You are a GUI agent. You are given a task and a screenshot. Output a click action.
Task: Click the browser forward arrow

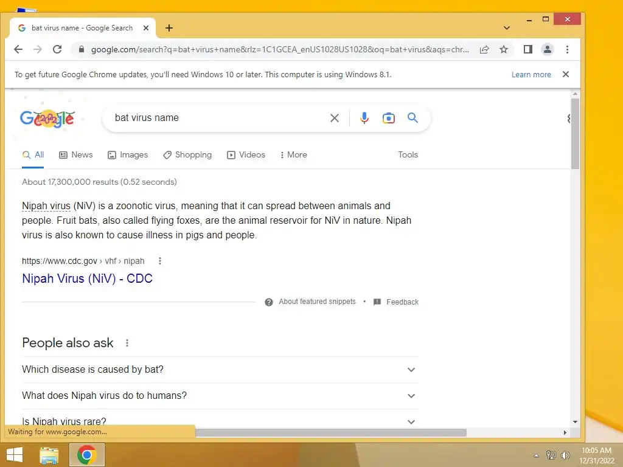click(x=38, y=49)
